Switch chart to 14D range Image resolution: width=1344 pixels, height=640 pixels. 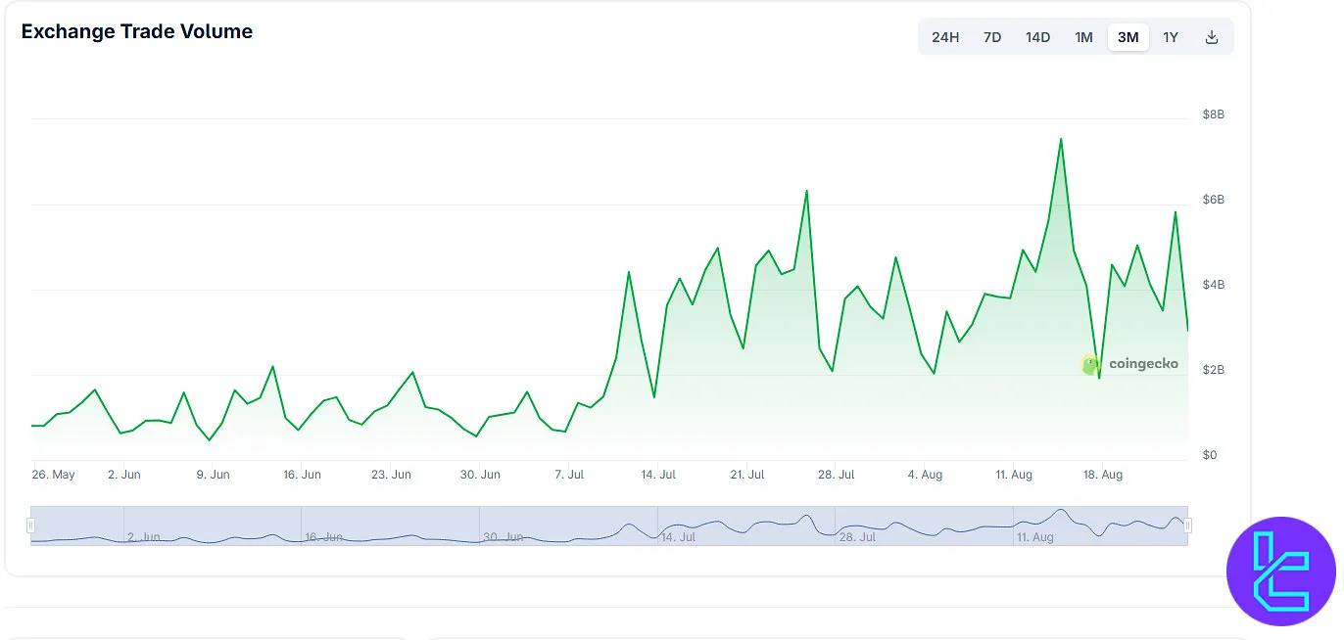click(x=1037, y=37)
